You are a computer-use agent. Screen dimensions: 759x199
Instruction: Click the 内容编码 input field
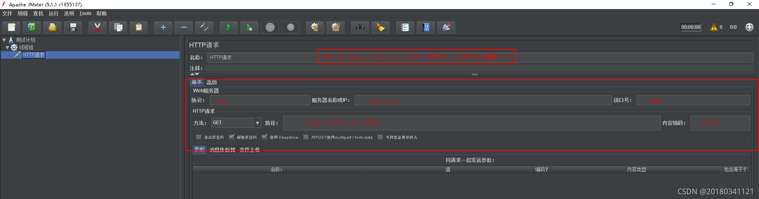(720, 123)
